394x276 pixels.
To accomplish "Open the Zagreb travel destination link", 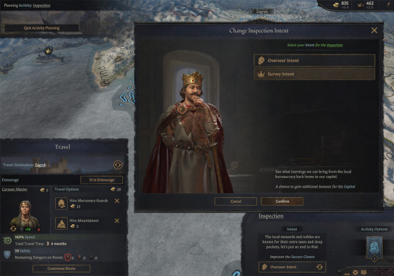I will tap(40, 165).
